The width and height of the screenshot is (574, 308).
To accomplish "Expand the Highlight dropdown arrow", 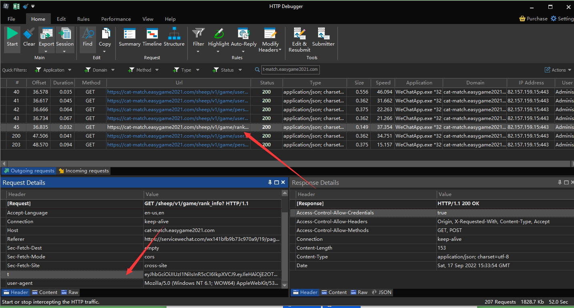I will [x=219, y=51].
